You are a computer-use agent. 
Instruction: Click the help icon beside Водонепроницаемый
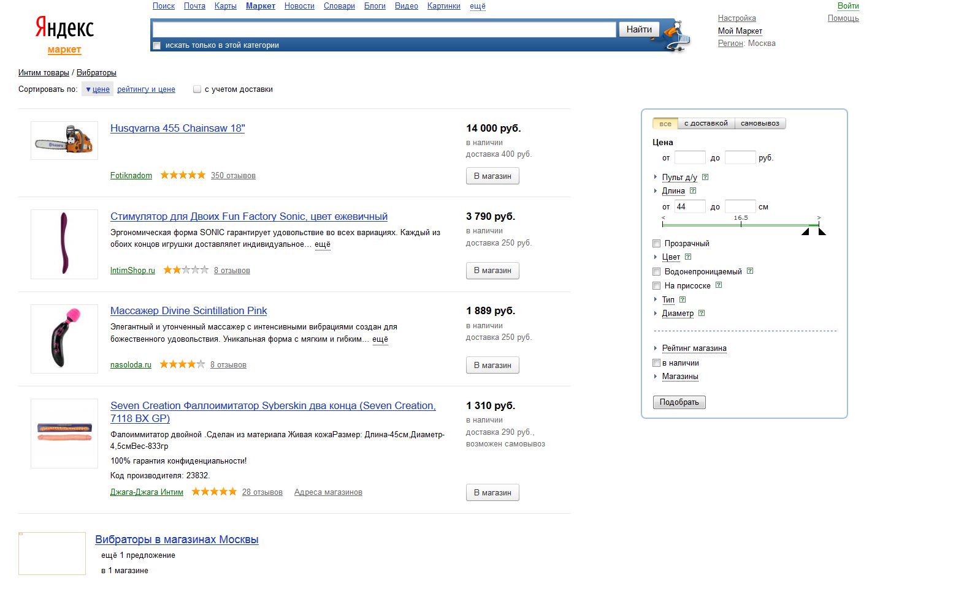click(x=750, y=271)
